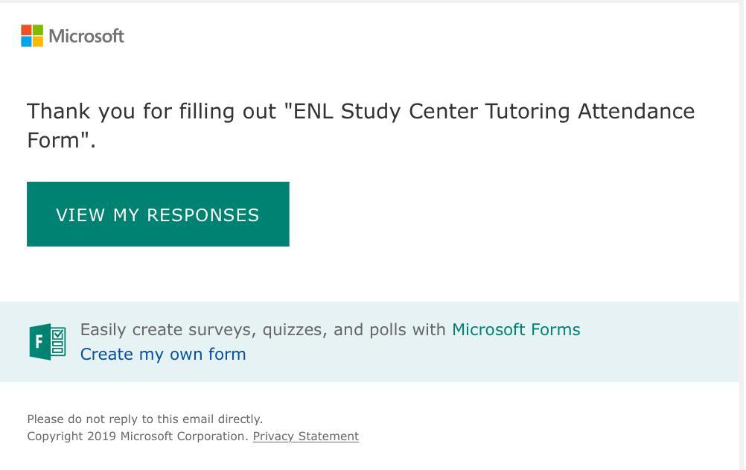Click the gray vertical strip at right edge
This screenshot has height=470, width=746.
(x=742, y=223)
